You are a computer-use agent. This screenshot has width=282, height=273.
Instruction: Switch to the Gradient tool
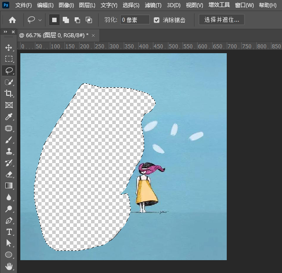coord(8,186)
